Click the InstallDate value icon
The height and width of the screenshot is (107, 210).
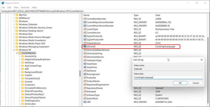[85, 64]
